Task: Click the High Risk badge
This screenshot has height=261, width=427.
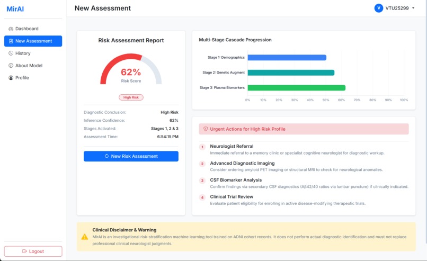Action: tap(131, 97)
